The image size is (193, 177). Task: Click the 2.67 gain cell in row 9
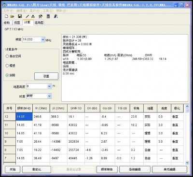[108, 142]
